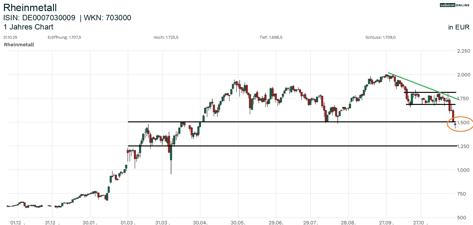The width and height of the screenshot is (473, 225).
Task: Click the Tief 1.698,5 value
Action: (271, 37)
